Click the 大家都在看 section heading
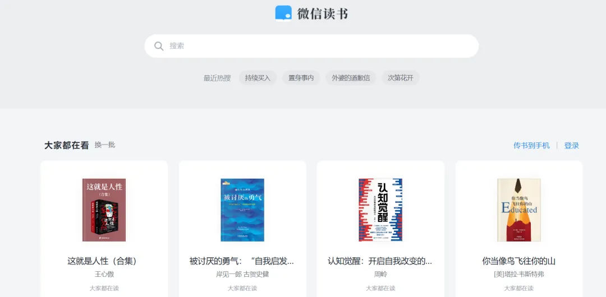This screenshot has width=606, height=297. [x=66, y=146]
